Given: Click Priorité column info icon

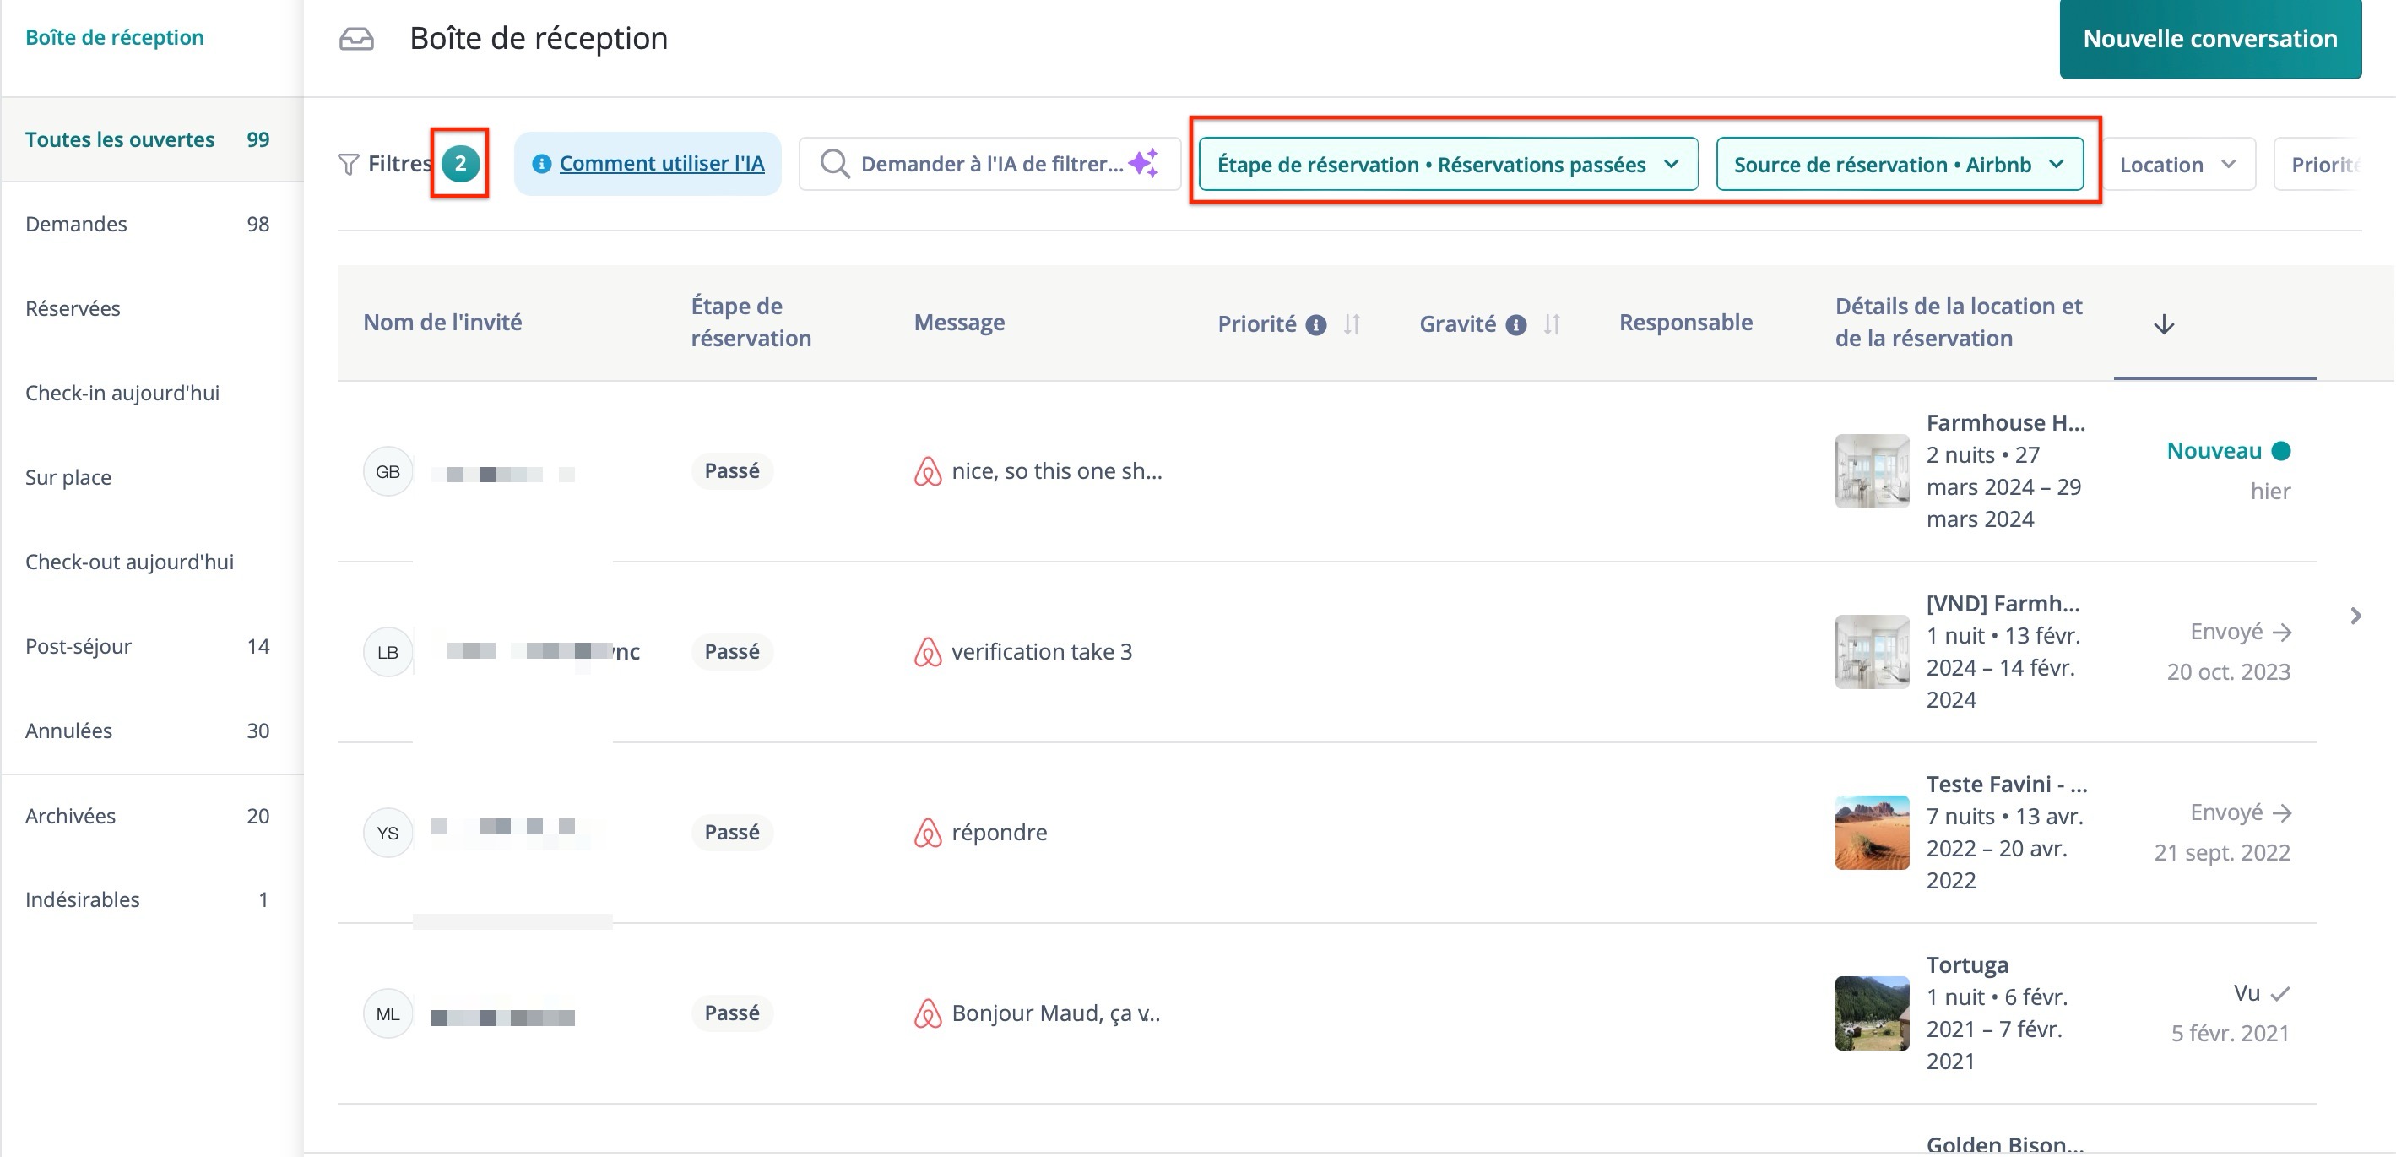Looking at the screenshot, I should pyautogui.click(x=1315, y=324).
